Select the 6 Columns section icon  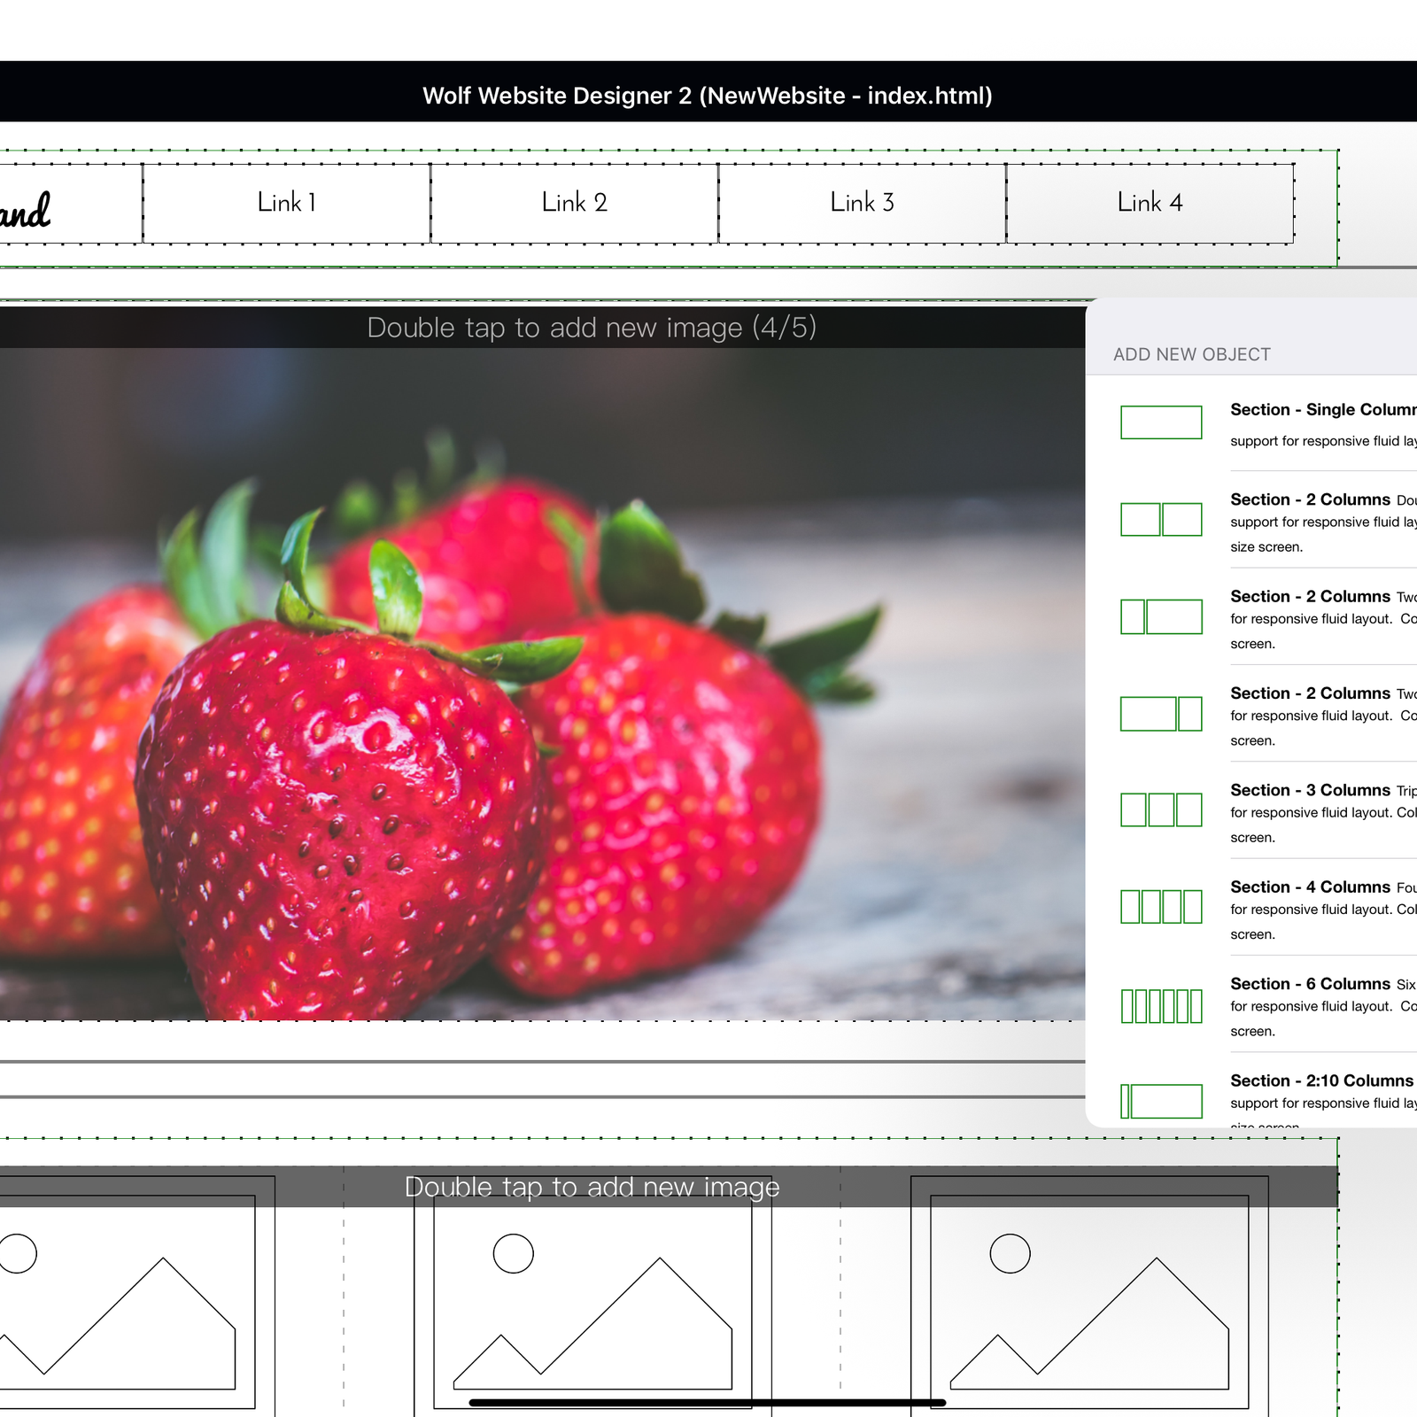1161,1006
